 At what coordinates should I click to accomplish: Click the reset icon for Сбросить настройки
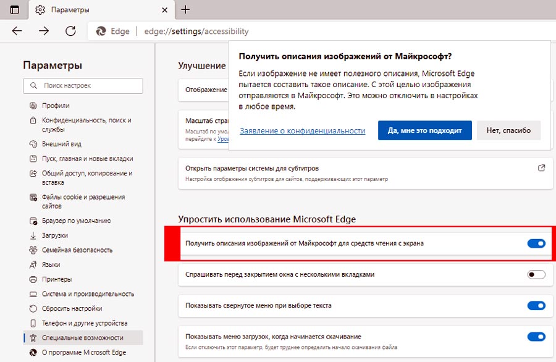click(33, 308)
